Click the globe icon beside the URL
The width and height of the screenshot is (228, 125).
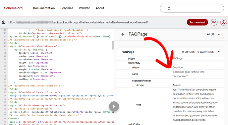click(x=3, y=22)
